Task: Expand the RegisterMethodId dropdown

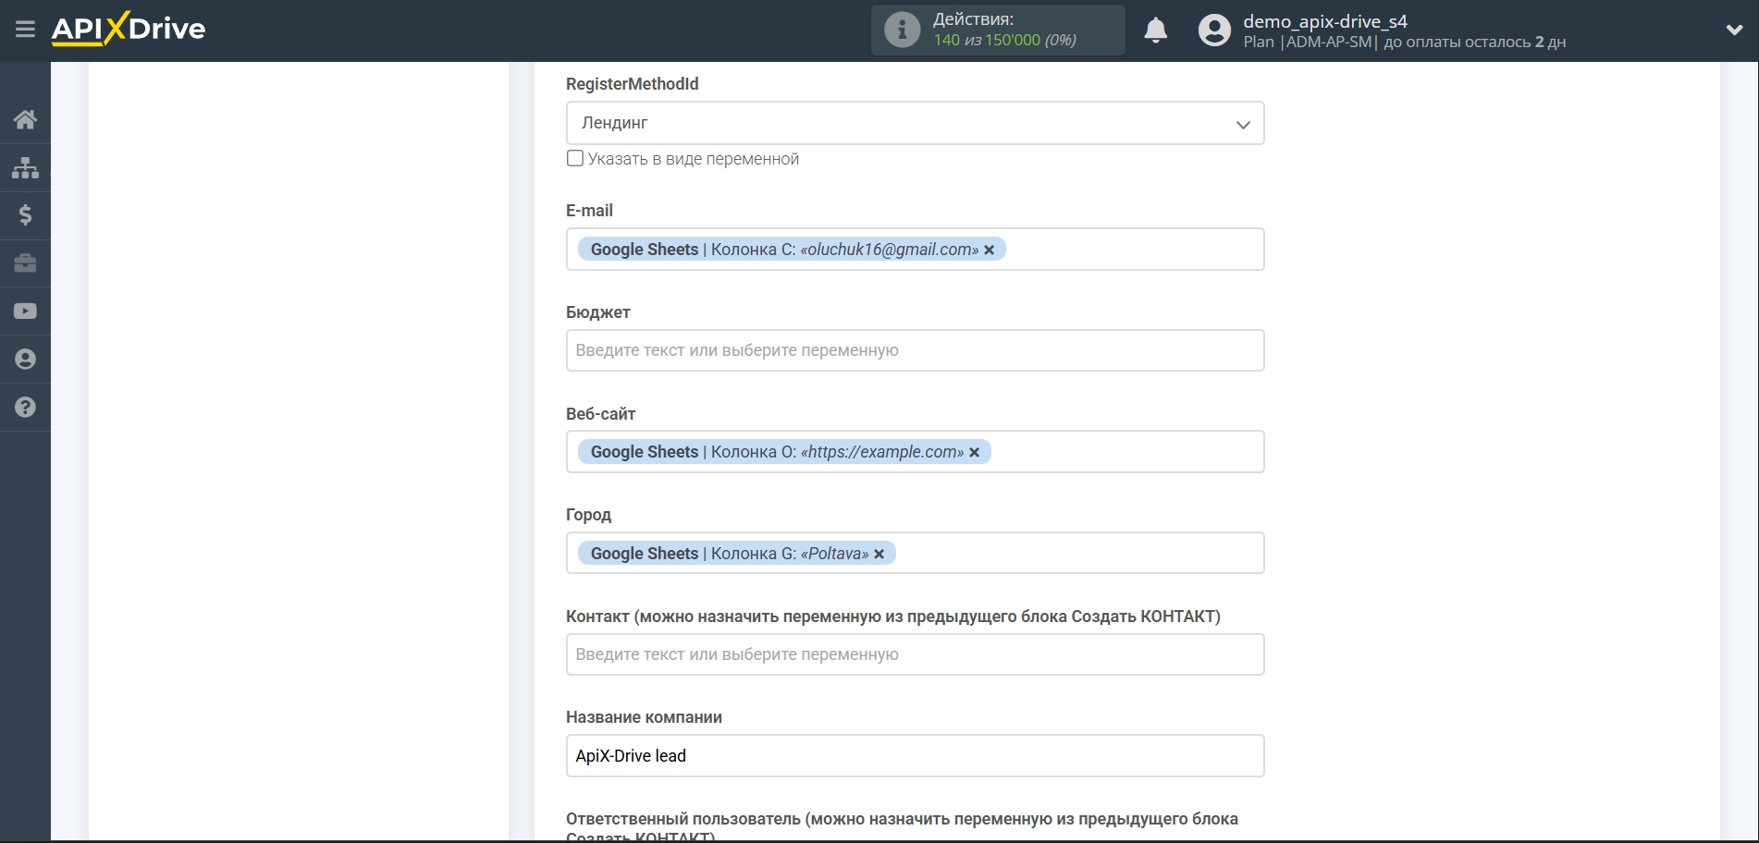Action: pyautogui.click(x=914, y=123)
